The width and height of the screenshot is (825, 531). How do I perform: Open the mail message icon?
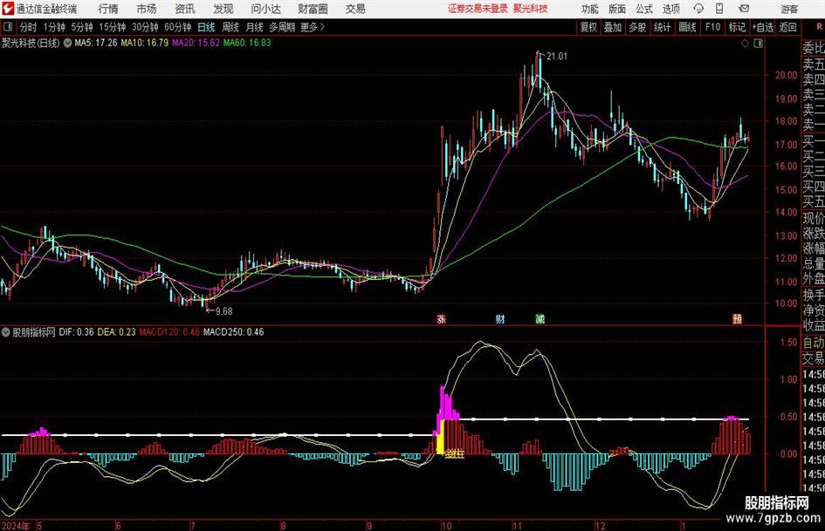(744, 9)
